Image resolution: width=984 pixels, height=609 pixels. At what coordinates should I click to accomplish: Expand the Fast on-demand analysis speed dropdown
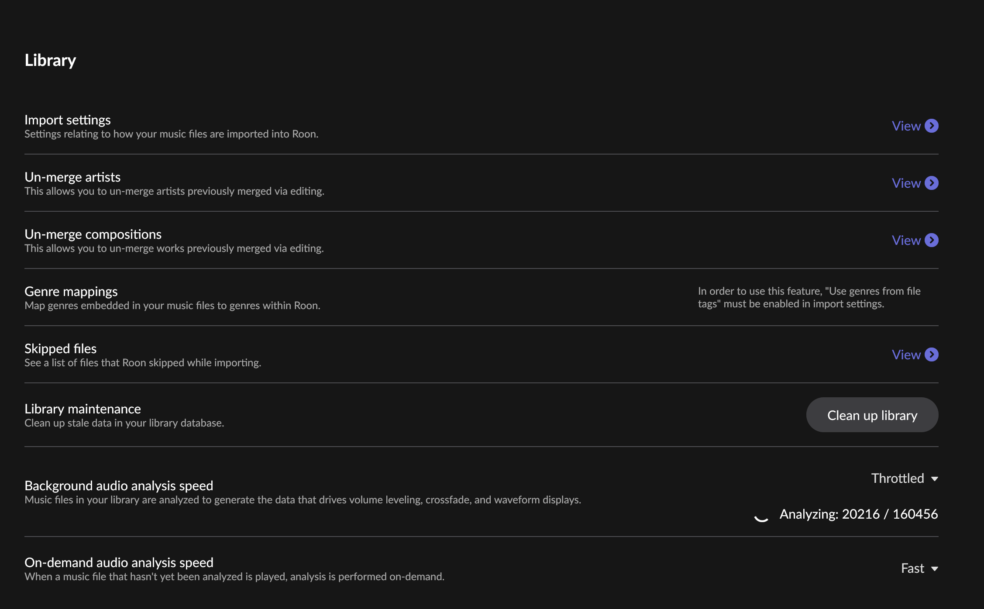tap(919, 568)
